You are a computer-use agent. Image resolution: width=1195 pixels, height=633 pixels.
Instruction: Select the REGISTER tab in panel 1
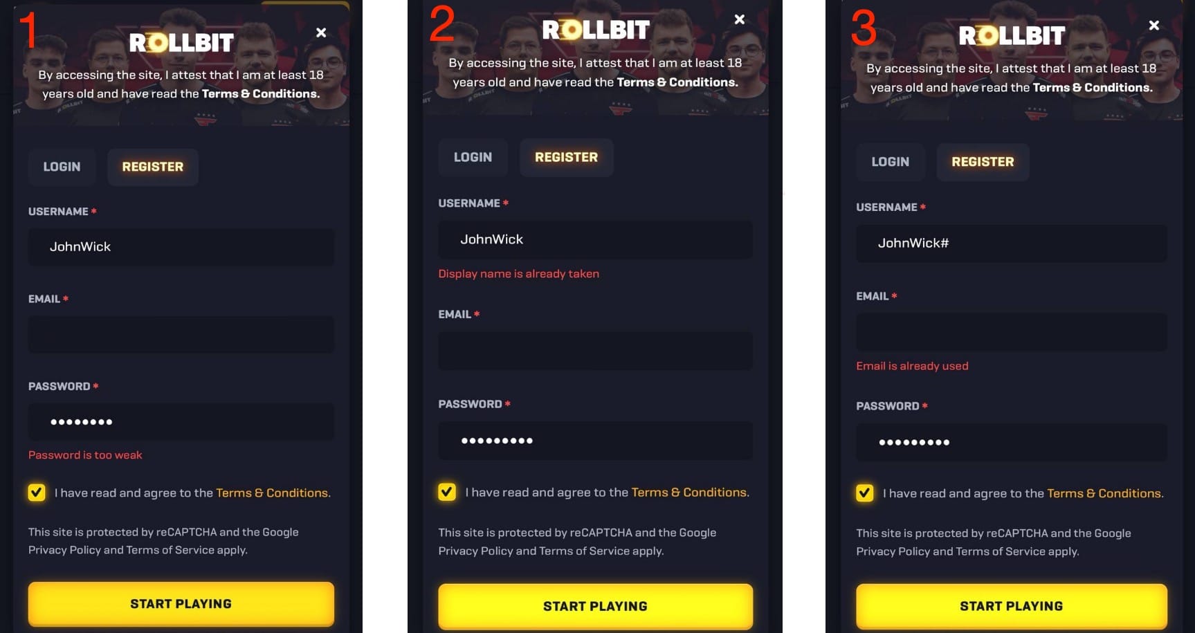(x=153, y=167)
